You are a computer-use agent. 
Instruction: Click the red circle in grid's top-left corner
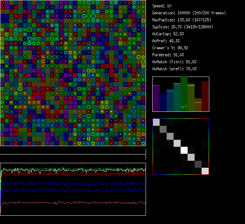point(2,2)
